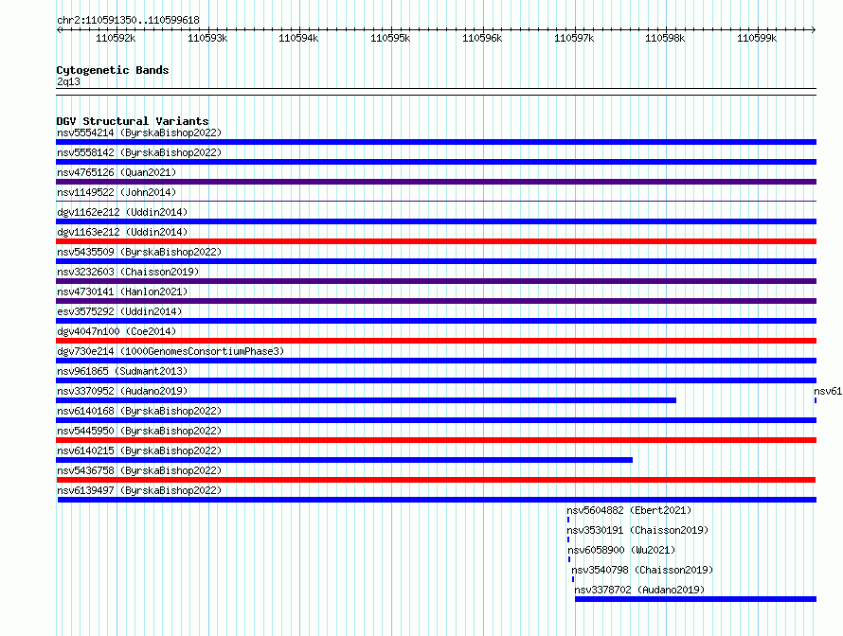Image resolution: width=843 pixels, height=636 pixels.
Task: Select the red bar under dgv4047n100
Action: click(x=436, y=341)
